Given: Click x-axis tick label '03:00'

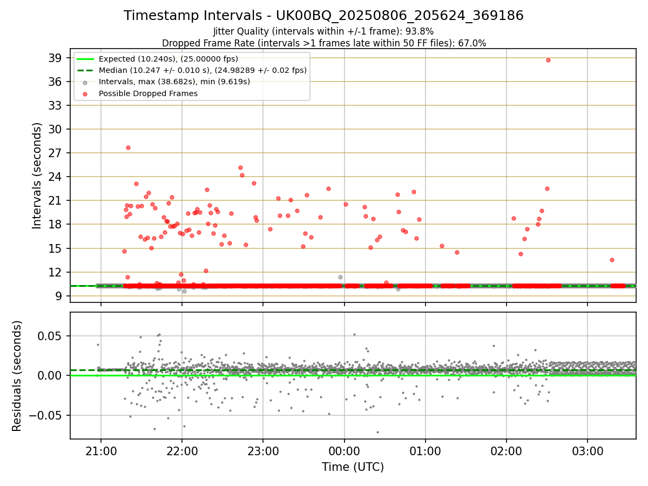Looking at the screenshot, I should click(588, 451).
